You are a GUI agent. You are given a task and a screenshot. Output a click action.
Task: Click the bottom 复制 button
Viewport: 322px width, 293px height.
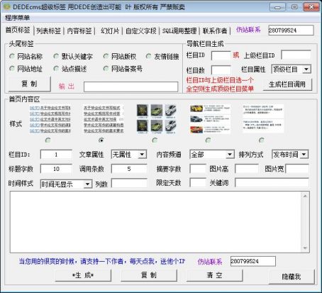click(149, 275)
